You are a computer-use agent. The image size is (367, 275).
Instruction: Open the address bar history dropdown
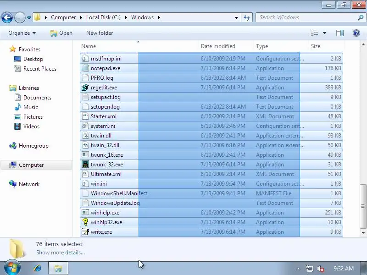click(236, 17)
